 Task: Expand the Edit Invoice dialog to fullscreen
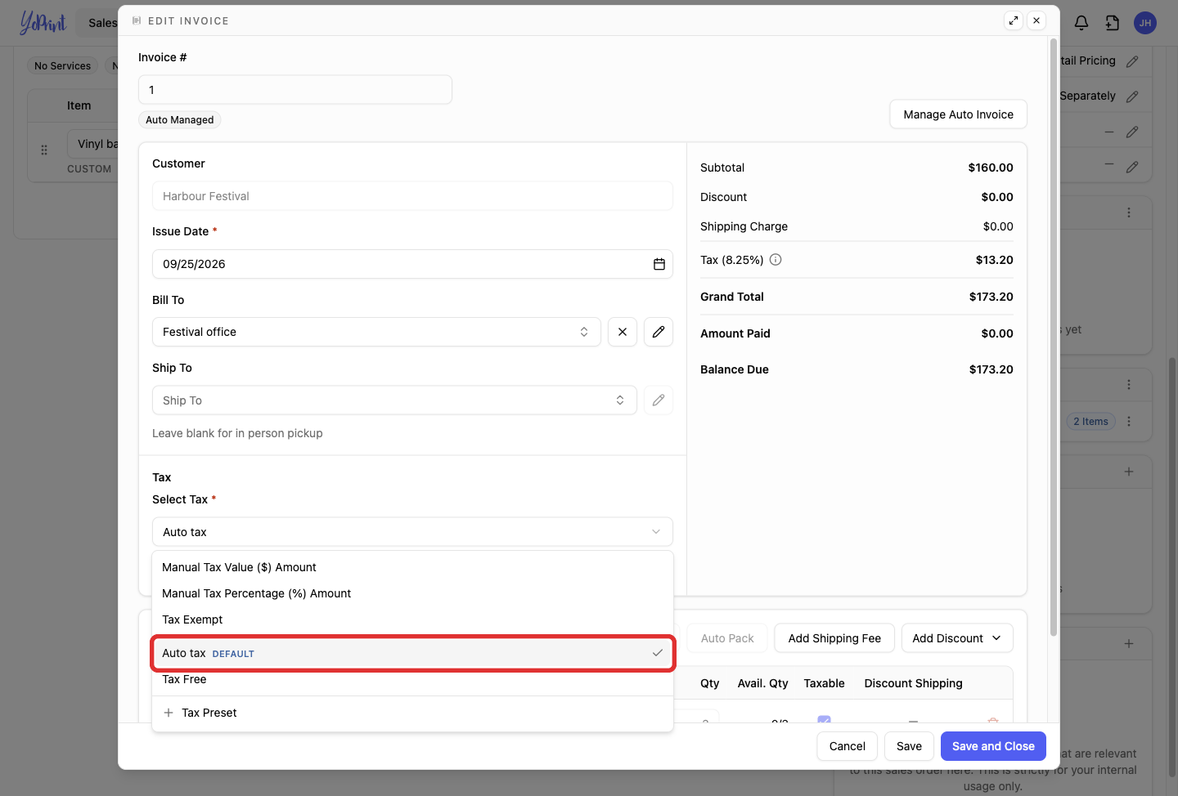[1014, 20]
